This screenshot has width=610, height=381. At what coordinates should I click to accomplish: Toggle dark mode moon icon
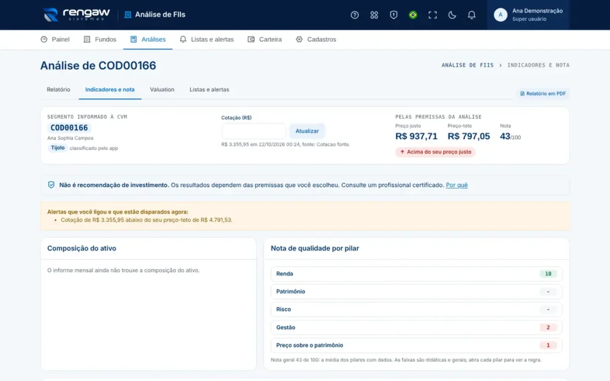click(x=452, y=15)
